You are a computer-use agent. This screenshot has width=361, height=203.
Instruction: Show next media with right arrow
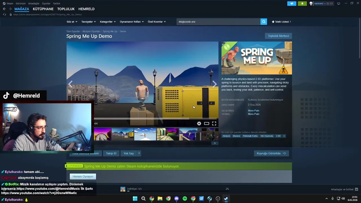(x=215, y=84)
